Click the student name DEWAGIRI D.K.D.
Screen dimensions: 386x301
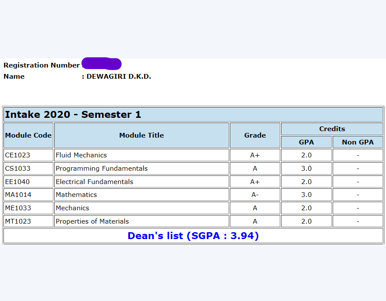tap(119, 77)
